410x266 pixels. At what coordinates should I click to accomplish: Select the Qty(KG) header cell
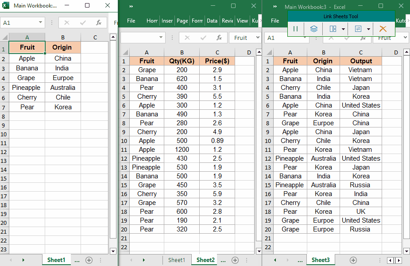[x=182, y=61]
